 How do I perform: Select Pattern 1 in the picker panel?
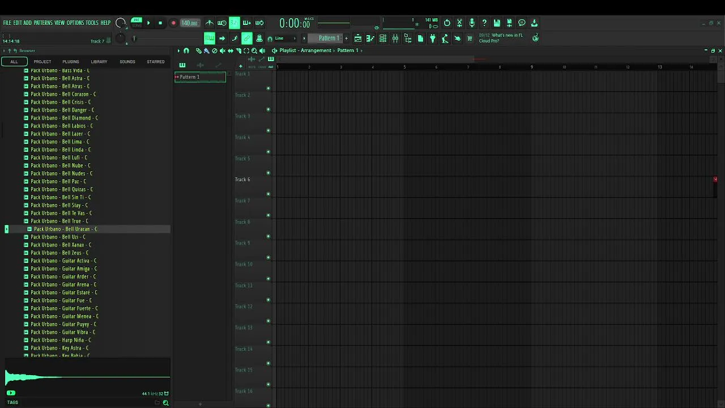coord(200,77)
